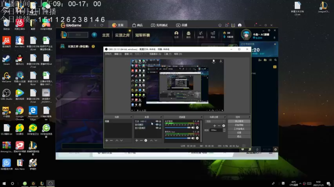The height and width of the screenshot is (187, 334).
Task: Move the selected source up in list
Action: (151, 140)
